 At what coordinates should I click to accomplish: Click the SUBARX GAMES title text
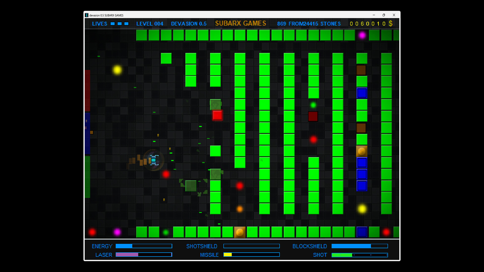pyautogui.click(x=240, y=23)
